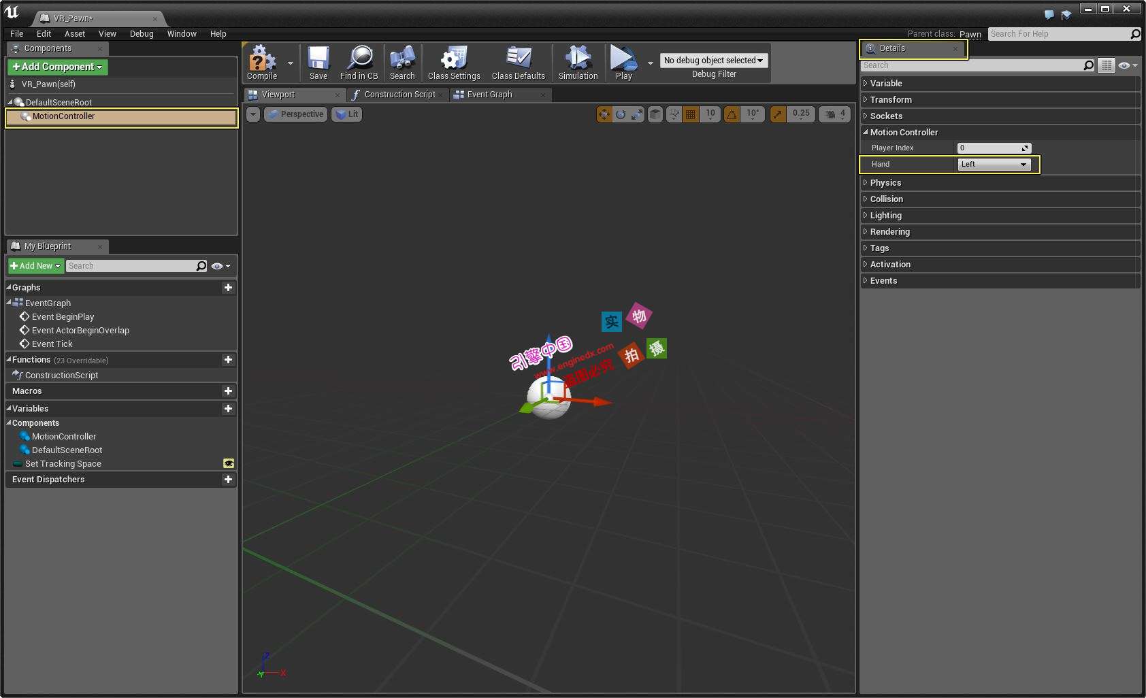Click the Unreal Engine logo

pos(12,12)
